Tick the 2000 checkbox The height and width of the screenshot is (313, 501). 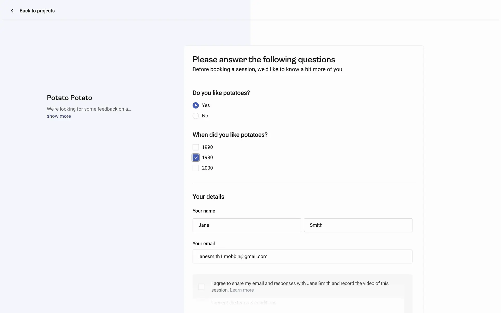pyautogui.click(x=196, y=168)
